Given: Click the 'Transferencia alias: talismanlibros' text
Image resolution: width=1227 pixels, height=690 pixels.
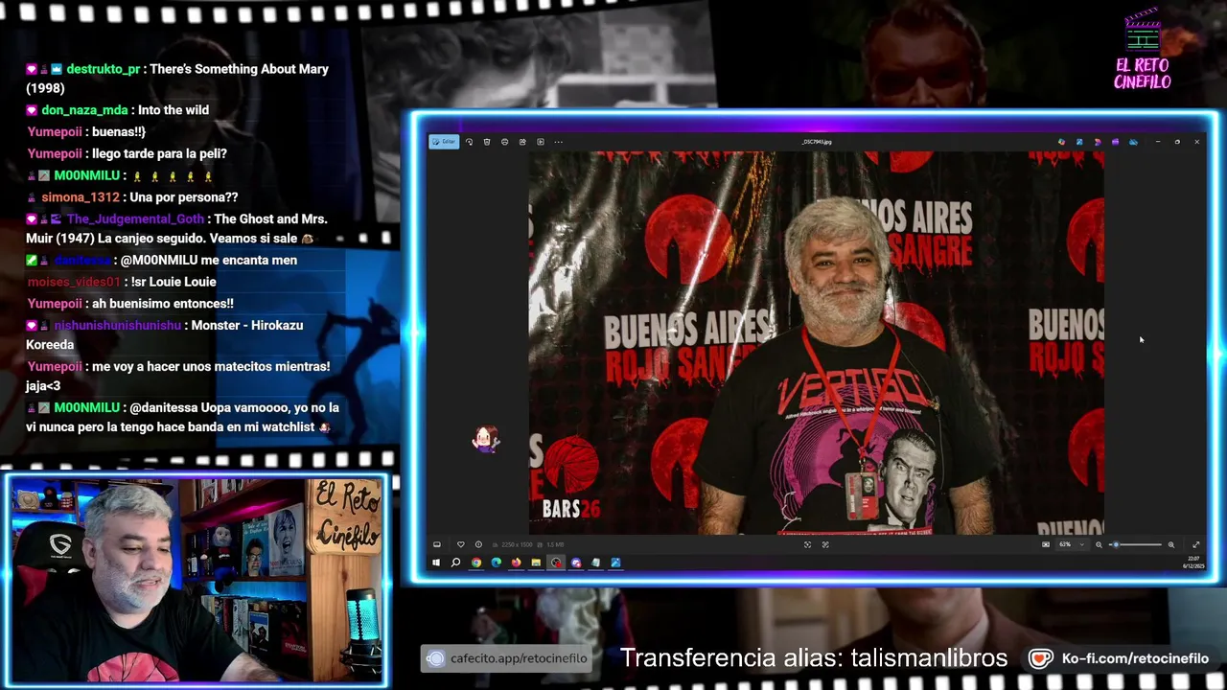Looking at the screenshot, I should (814, 658).
